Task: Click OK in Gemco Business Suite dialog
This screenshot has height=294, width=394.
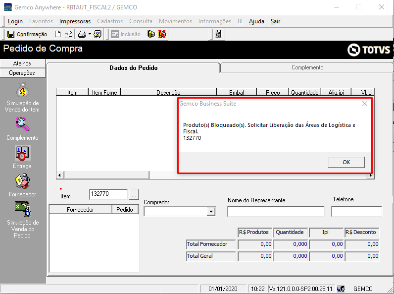Action: pyautogui.click(x=346, y=162)
